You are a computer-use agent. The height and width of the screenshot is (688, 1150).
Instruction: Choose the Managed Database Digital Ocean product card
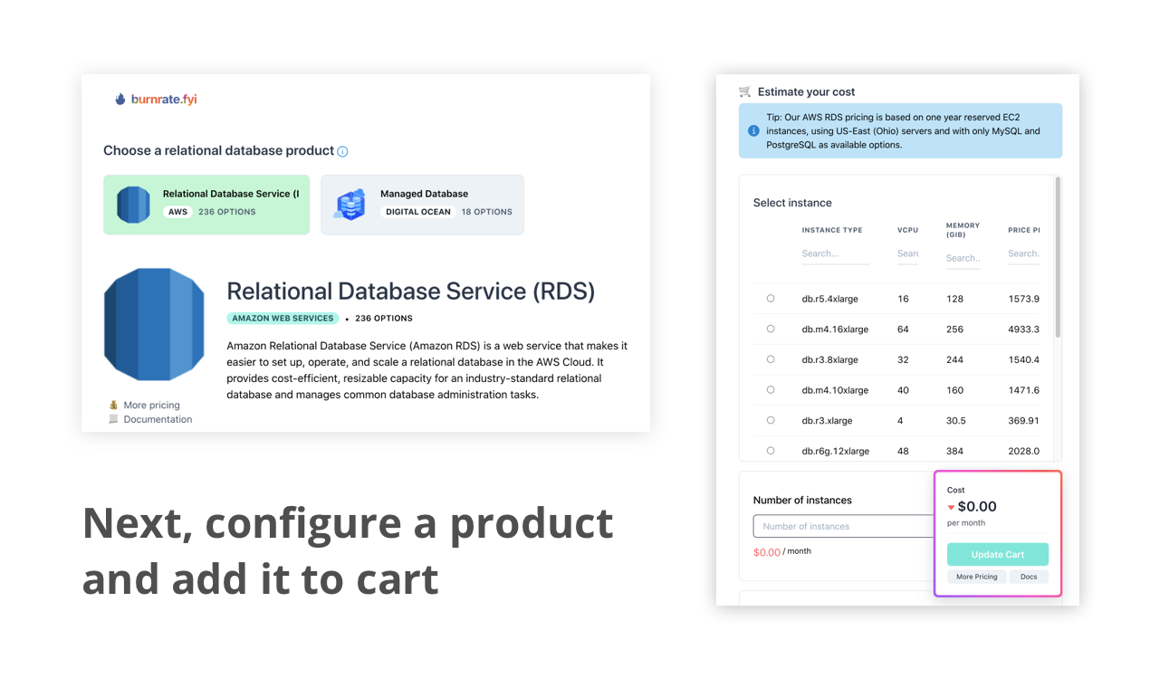point(422,205)
